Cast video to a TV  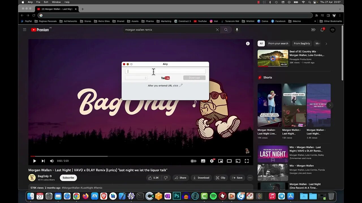click(x=238, y=161)
